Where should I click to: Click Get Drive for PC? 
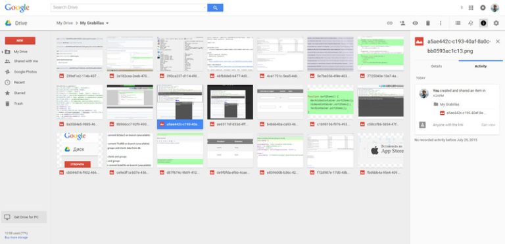(x=24, y=217)
